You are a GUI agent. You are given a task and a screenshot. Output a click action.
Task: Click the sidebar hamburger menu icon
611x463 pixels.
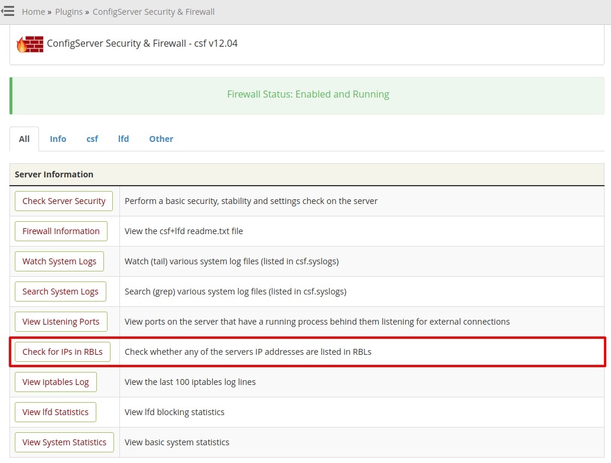8,11
